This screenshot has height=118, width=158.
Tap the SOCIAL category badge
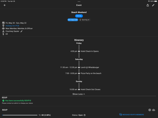click(x=79, y=16)
